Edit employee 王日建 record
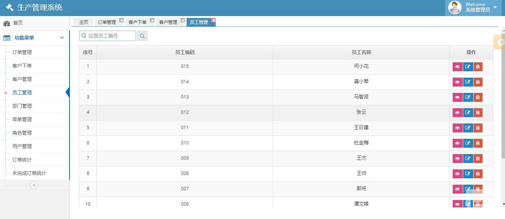Screen dimensions: 505x219 click(x=468, y=128)
